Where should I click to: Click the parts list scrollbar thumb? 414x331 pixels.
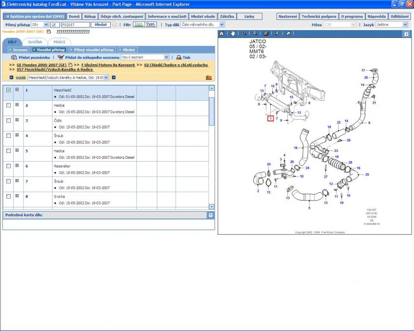[x=211, y=111]
